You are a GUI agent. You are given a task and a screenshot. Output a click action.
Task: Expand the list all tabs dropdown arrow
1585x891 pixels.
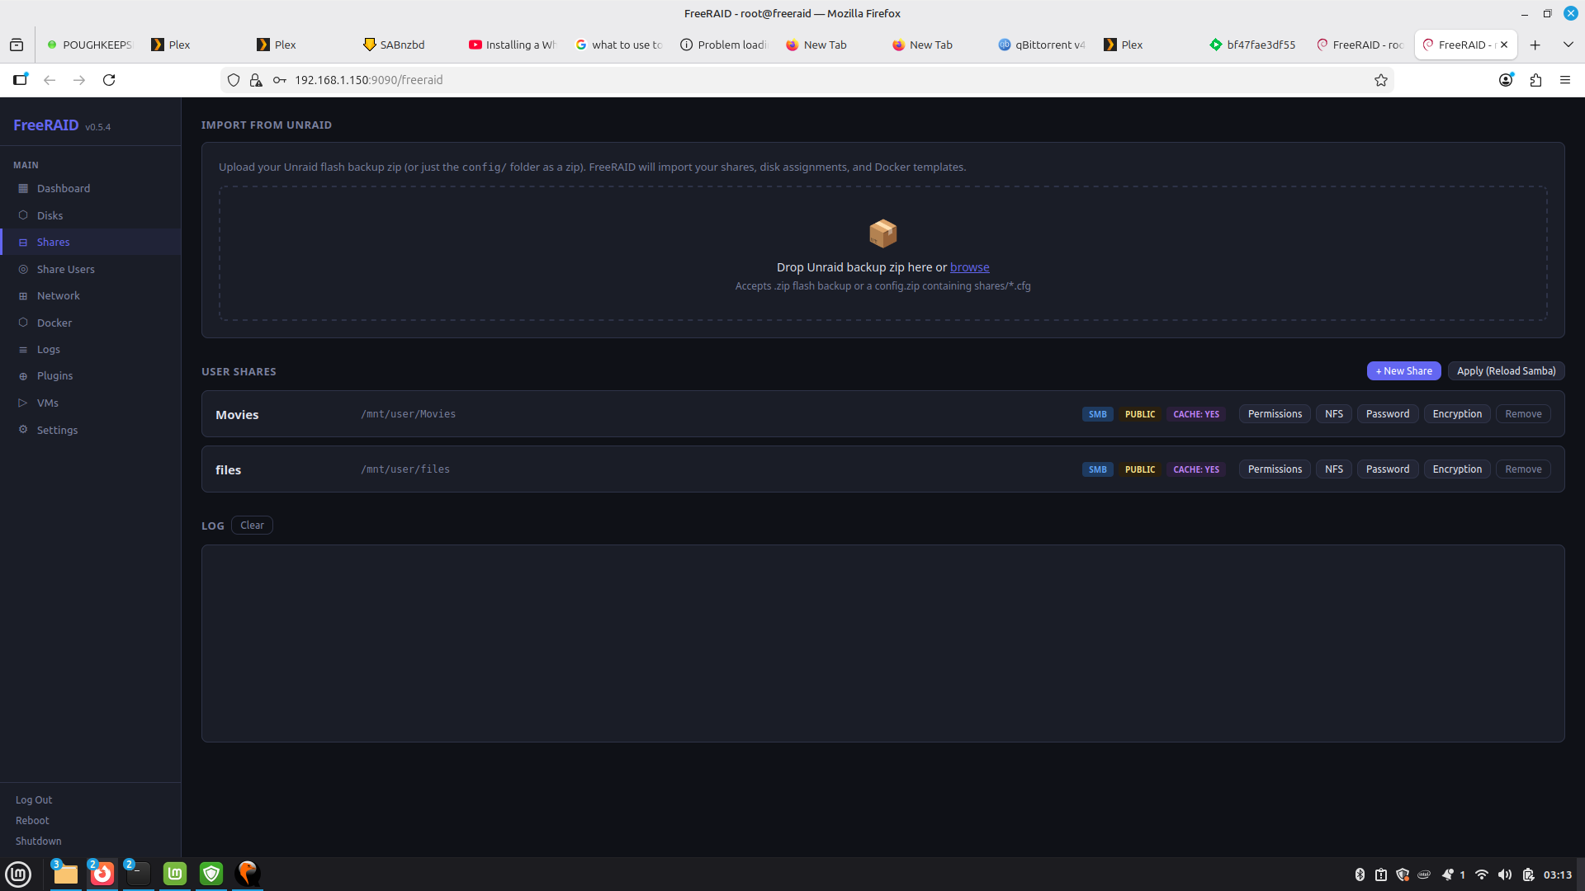click(1568, 45)
